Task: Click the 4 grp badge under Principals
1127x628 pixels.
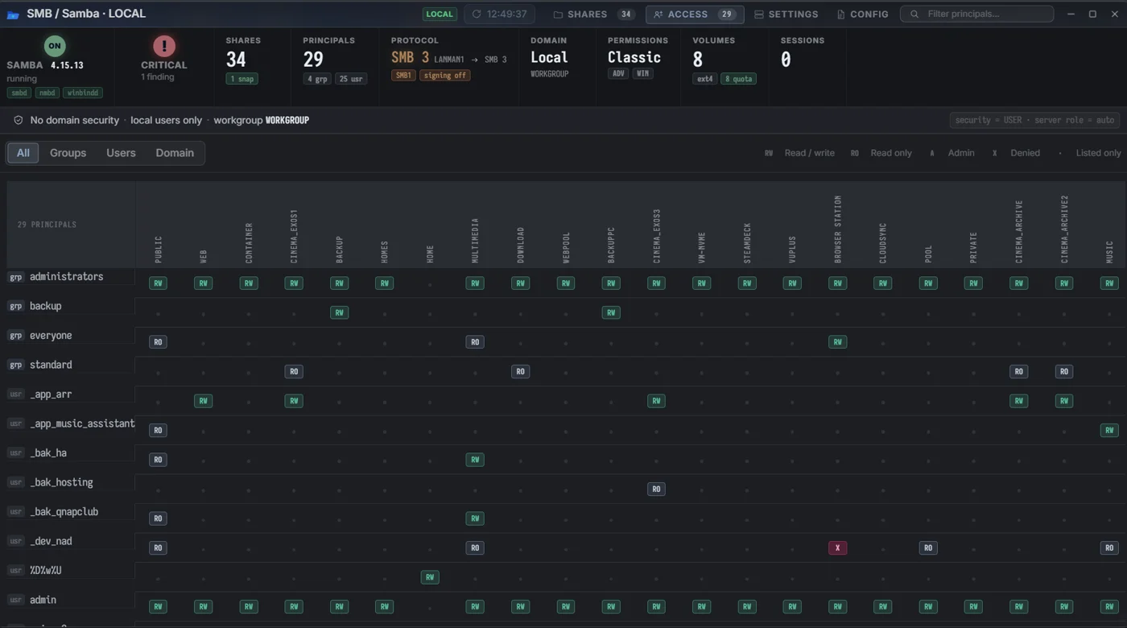Action: pos(317,79)
